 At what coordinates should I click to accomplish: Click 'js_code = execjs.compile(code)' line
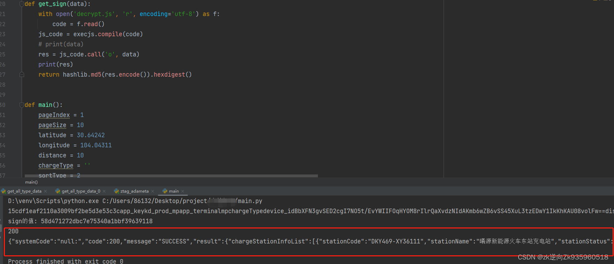pyautogui.click(x=90, y=34)
